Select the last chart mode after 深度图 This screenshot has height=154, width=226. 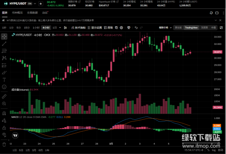[x=213, y=28]
